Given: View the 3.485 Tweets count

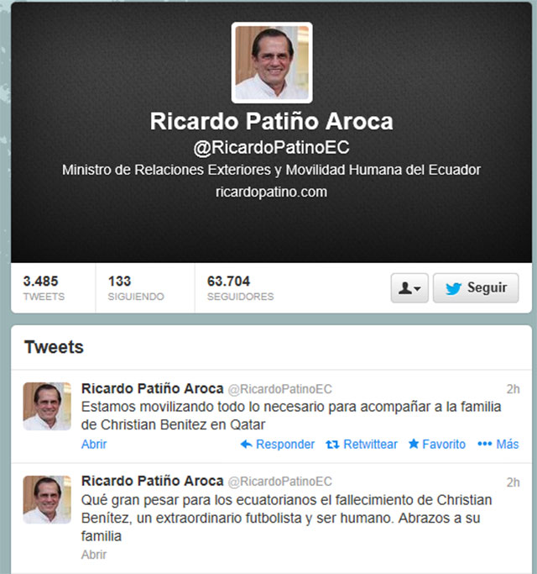Looking at the screenshot, I should [x=44, y=287].
